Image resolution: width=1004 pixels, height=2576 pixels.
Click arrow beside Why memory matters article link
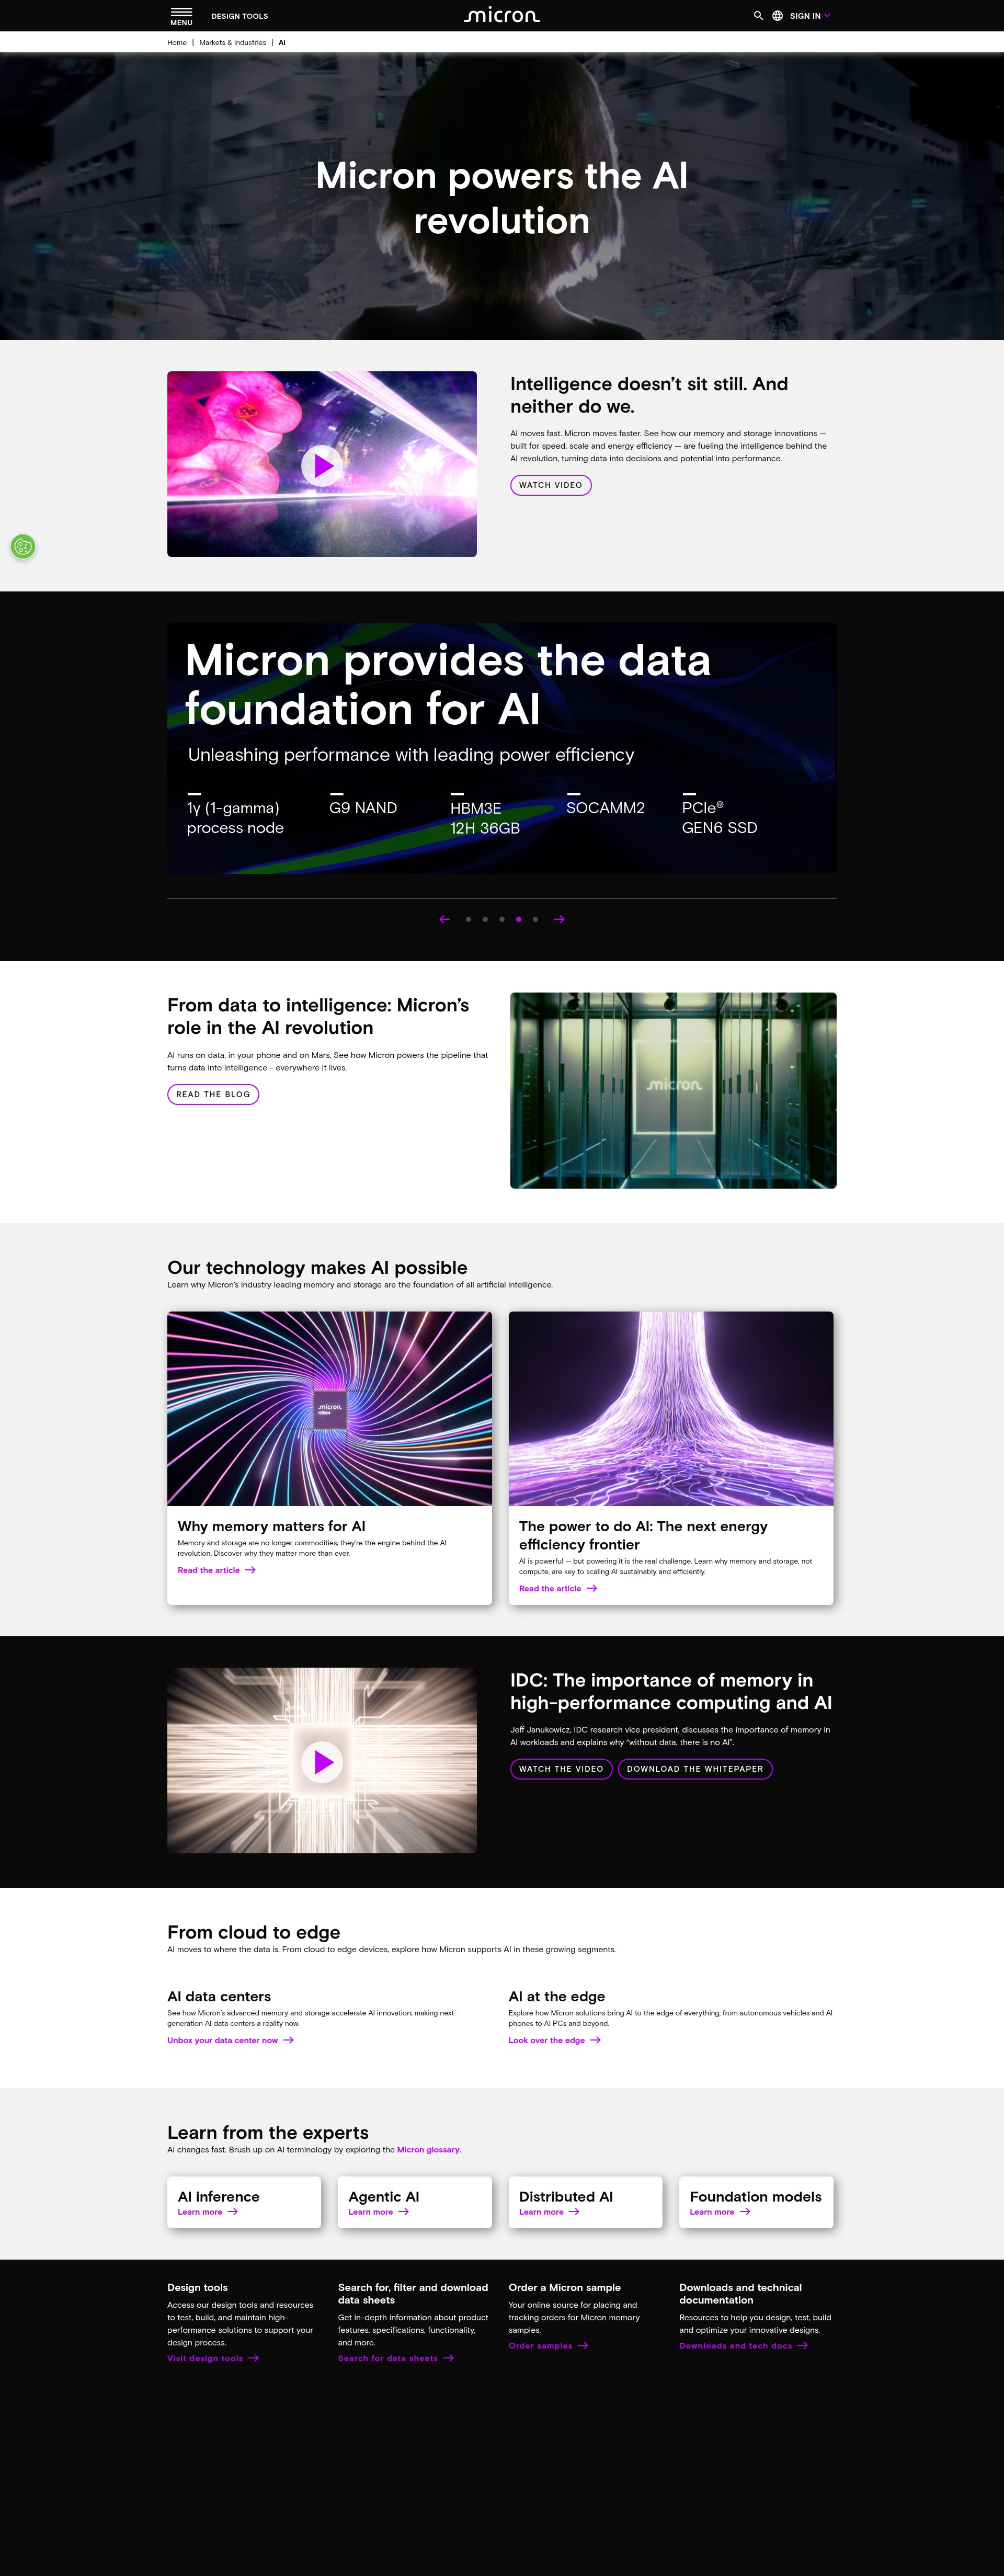click(x=250, y=1570)
